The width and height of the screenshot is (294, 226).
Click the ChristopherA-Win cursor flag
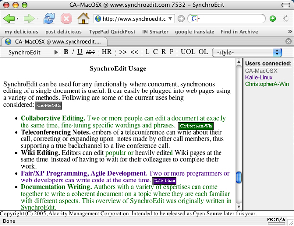coord(196,126)
